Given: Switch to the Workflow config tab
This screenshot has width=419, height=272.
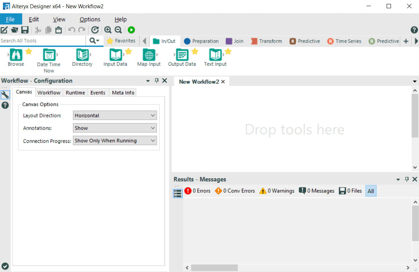Looking at the screenshot, I should point(49,93).
